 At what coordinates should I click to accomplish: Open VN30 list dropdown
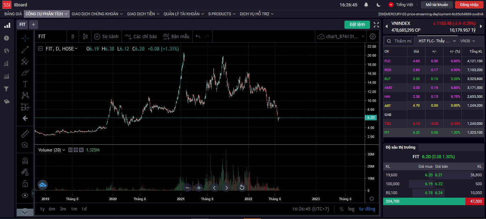[468, 41]
